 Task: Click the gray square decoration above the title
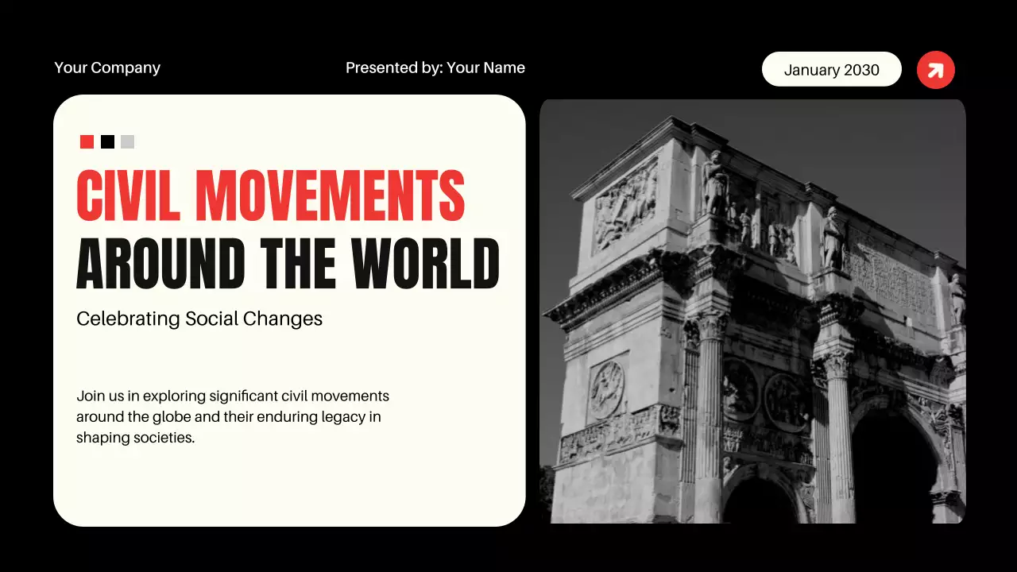tap(127, 141)
